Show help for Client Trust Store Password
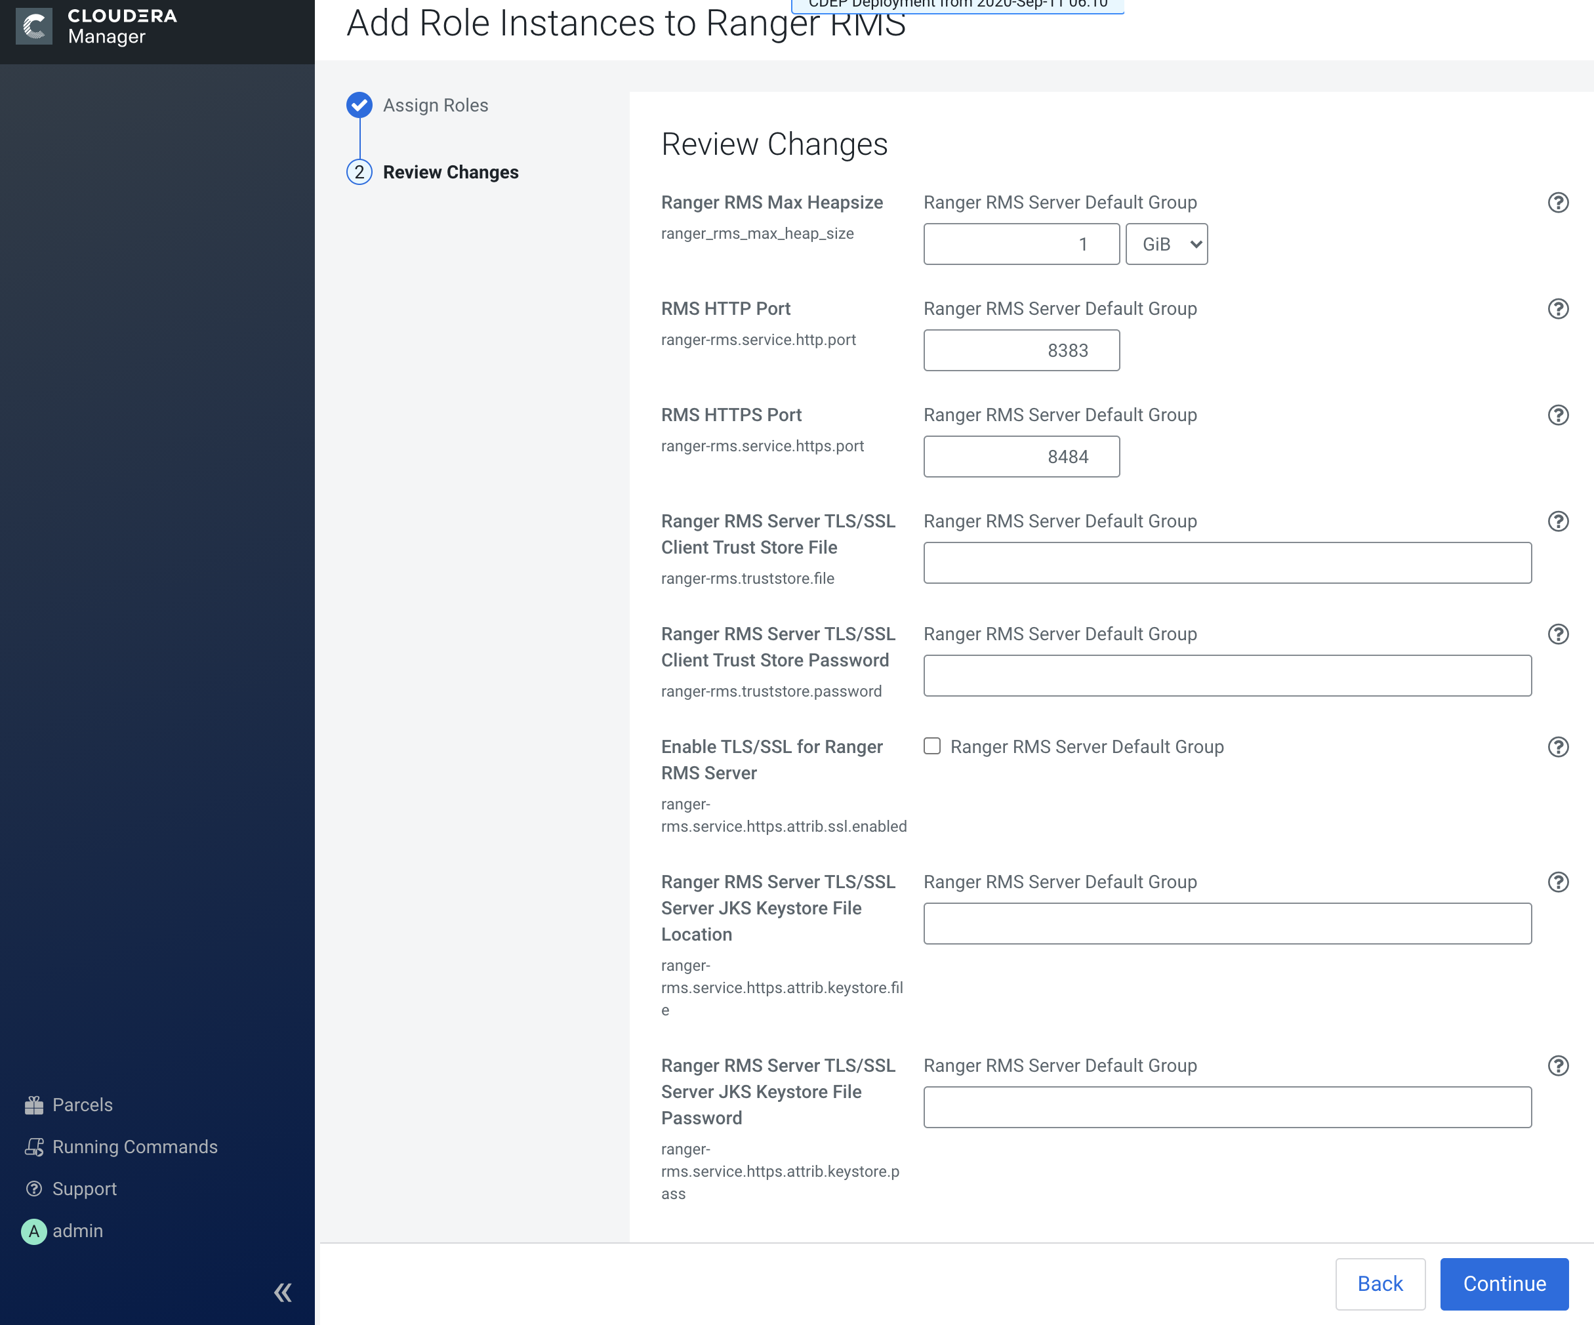This screenshot has width=1594, height=1325. [x=1557, y=634]
